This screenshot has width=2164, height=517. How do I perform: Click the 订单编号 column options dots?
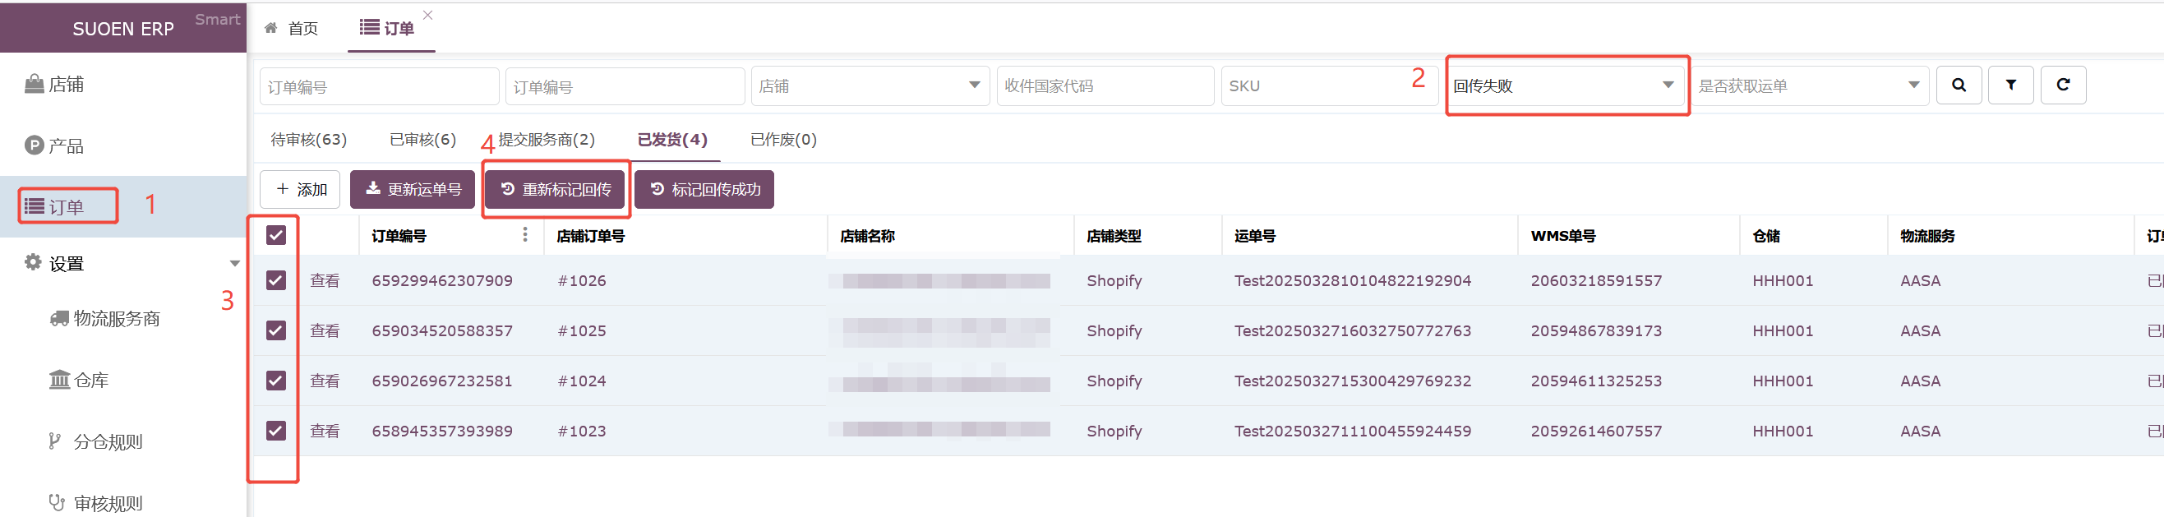(525, 234)
